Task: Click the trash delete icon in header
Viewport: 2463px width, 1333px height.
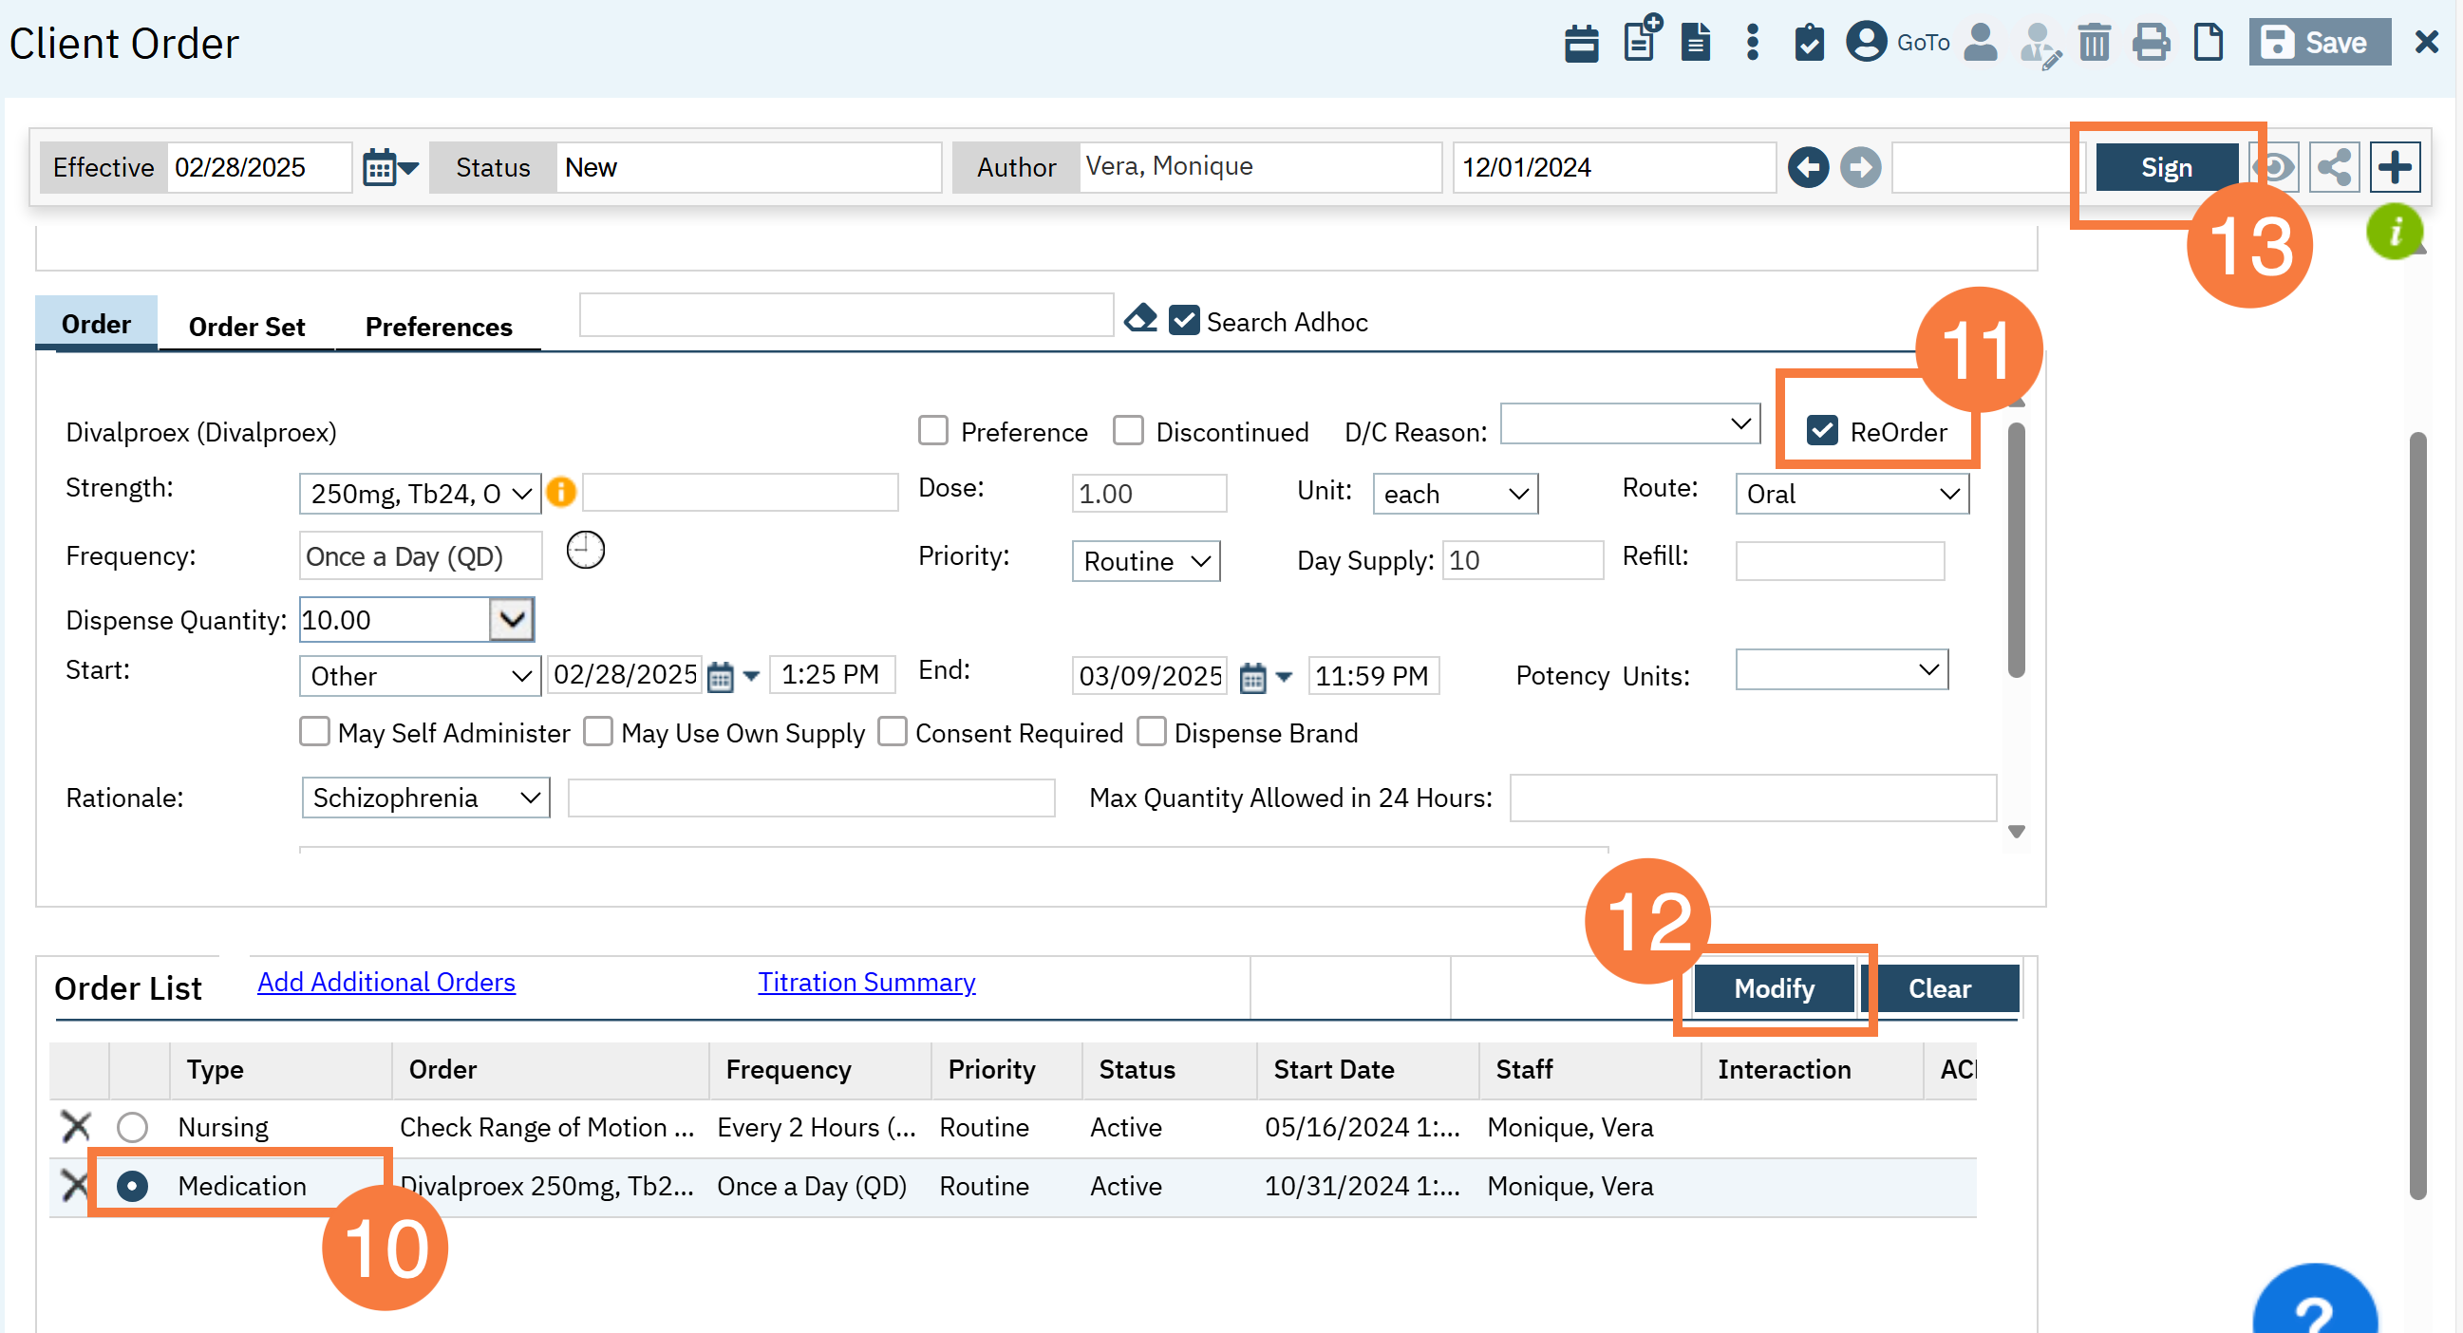Action: coord(2093,43)
